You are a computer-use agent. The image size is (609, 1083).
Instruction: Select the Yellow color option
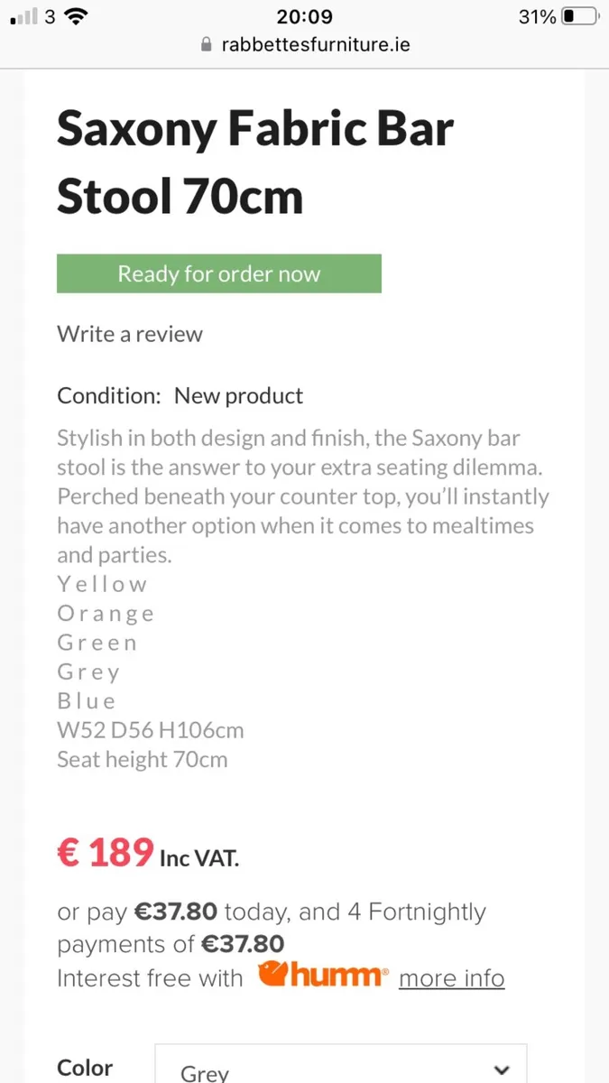[101, 584]
